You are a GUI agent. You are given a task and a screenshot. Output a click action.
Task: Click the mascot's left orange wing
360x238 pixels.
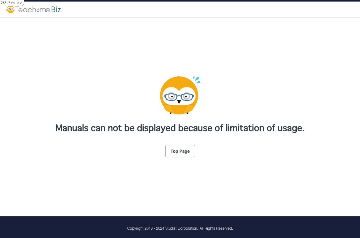(x=169, y=108)
